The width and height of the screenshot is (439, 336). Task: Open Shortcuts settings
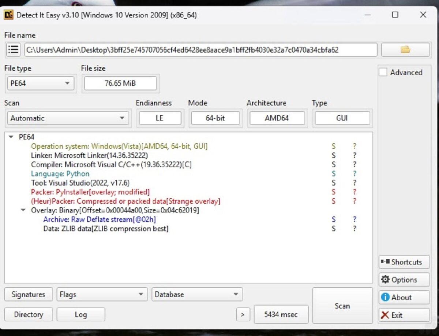[404, 262]
